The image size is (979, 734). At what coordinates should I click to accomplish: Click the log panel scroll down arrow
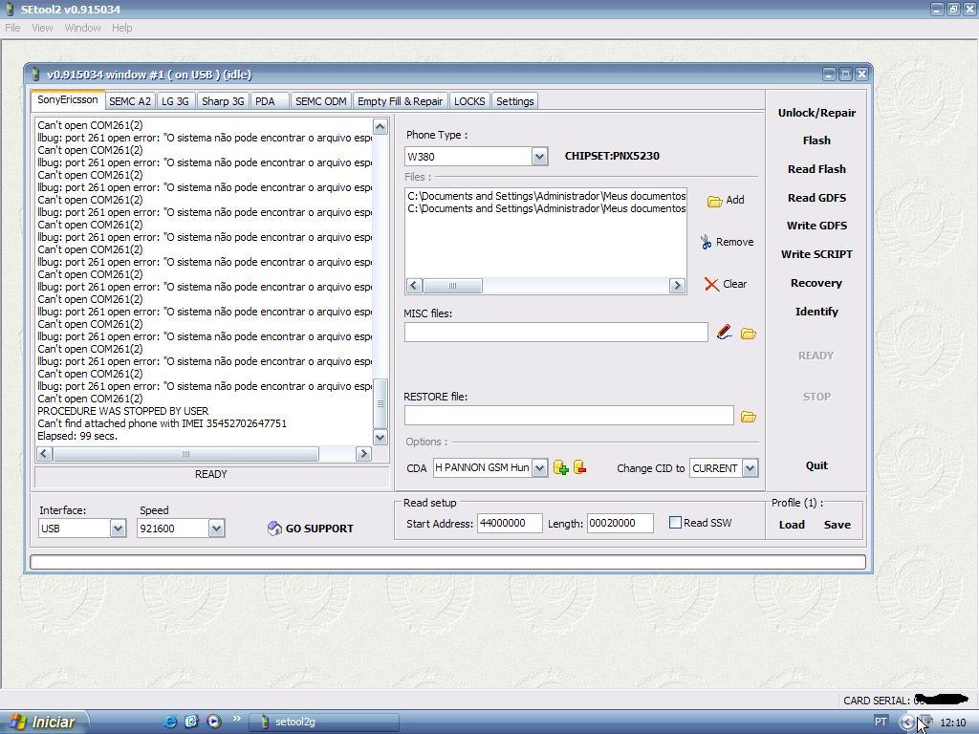point(381,437)
